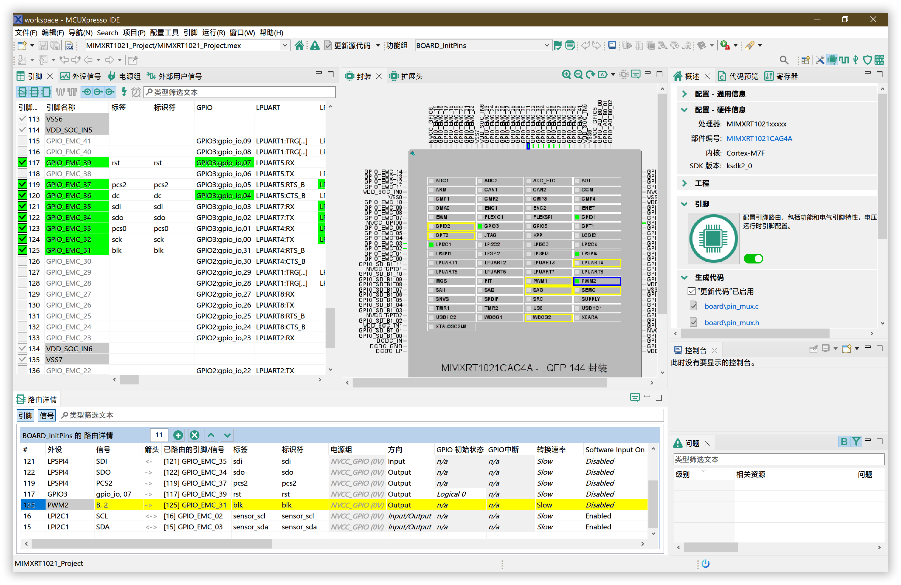The image size is (901, 585).
Task: Move routing row up with arrow
Action: (x=211, y=435)
